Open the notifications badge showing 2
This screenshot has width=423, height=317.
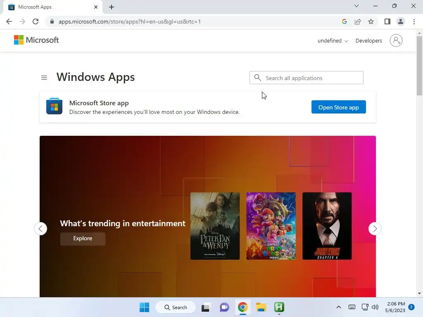(x=411, y=307)
